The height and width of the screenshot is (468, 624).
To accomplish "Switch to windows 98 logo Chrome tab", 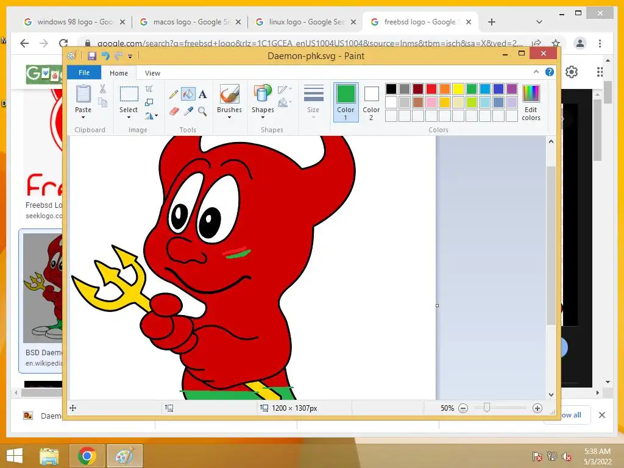I will [x=75, y=22].
